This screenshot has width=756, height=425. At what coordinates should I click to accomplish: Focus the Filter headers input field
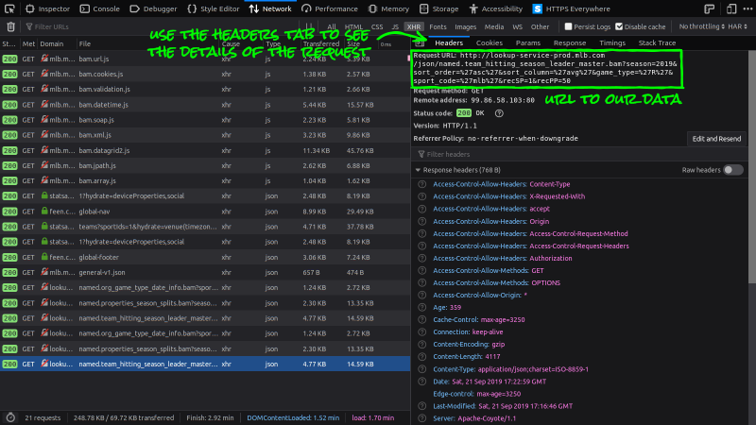pos(578,154)
